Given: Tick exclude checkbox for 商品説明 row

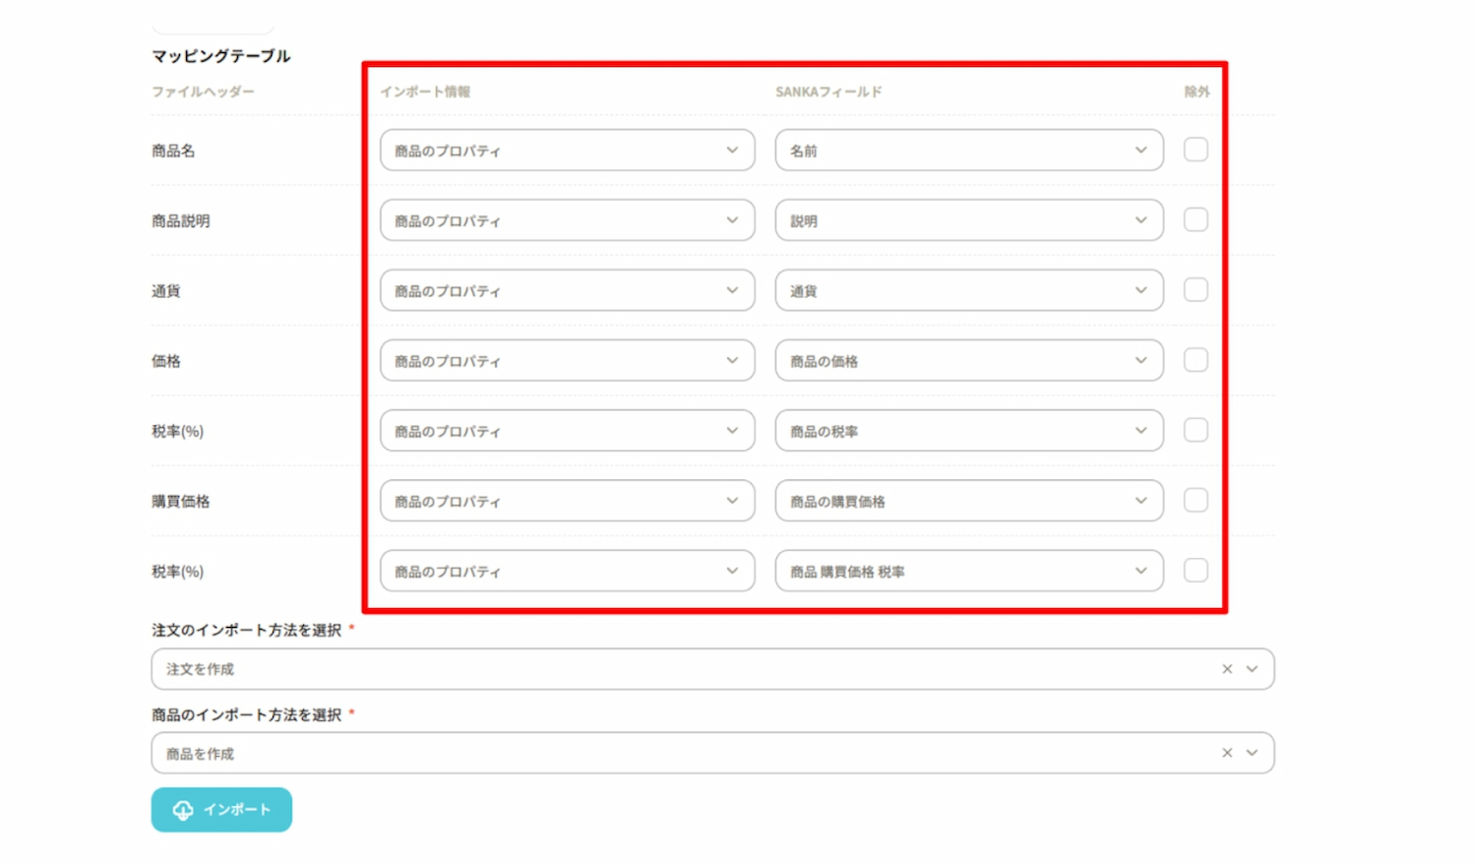Looking at the screenshot, I should (1196, 219).
